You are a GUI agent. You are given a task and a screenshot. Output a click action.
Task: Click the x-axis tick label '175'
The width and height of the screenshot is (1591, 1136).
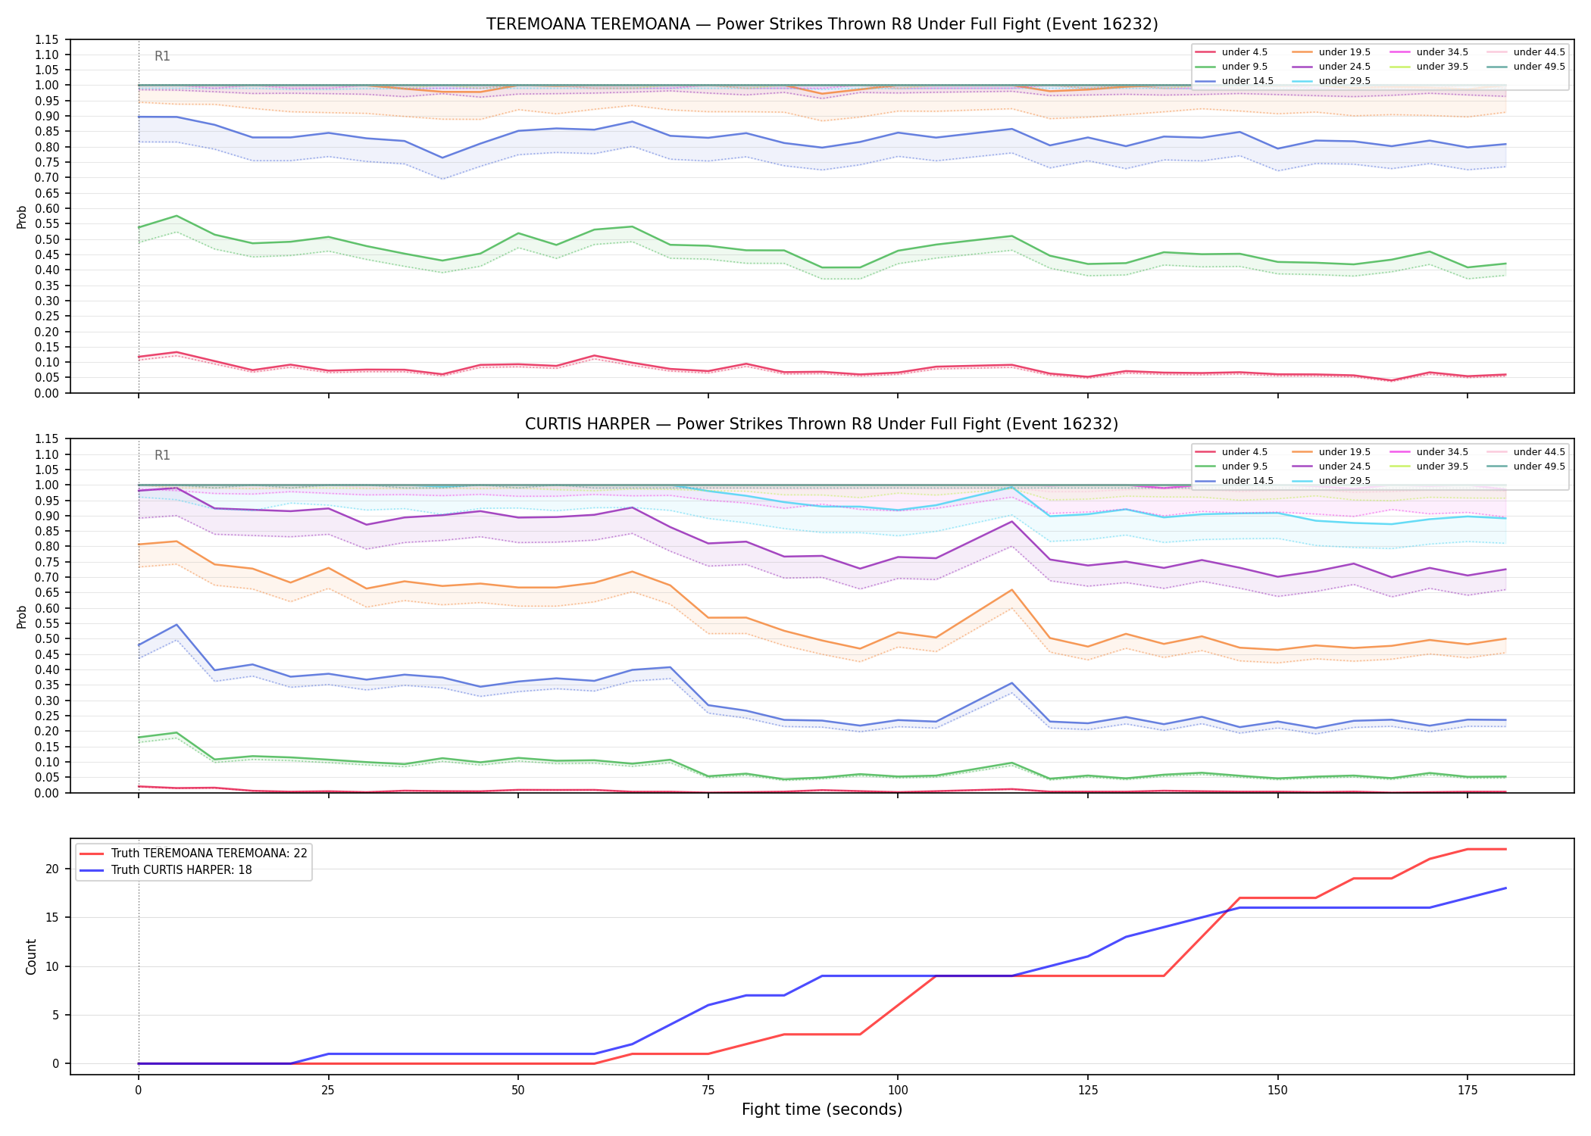point(1468,1091)
